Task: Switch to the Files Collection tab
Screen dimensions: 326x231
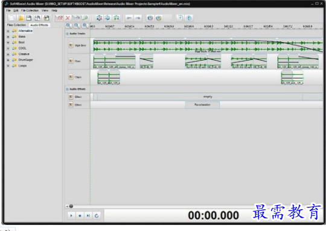Action: point(17,25)
